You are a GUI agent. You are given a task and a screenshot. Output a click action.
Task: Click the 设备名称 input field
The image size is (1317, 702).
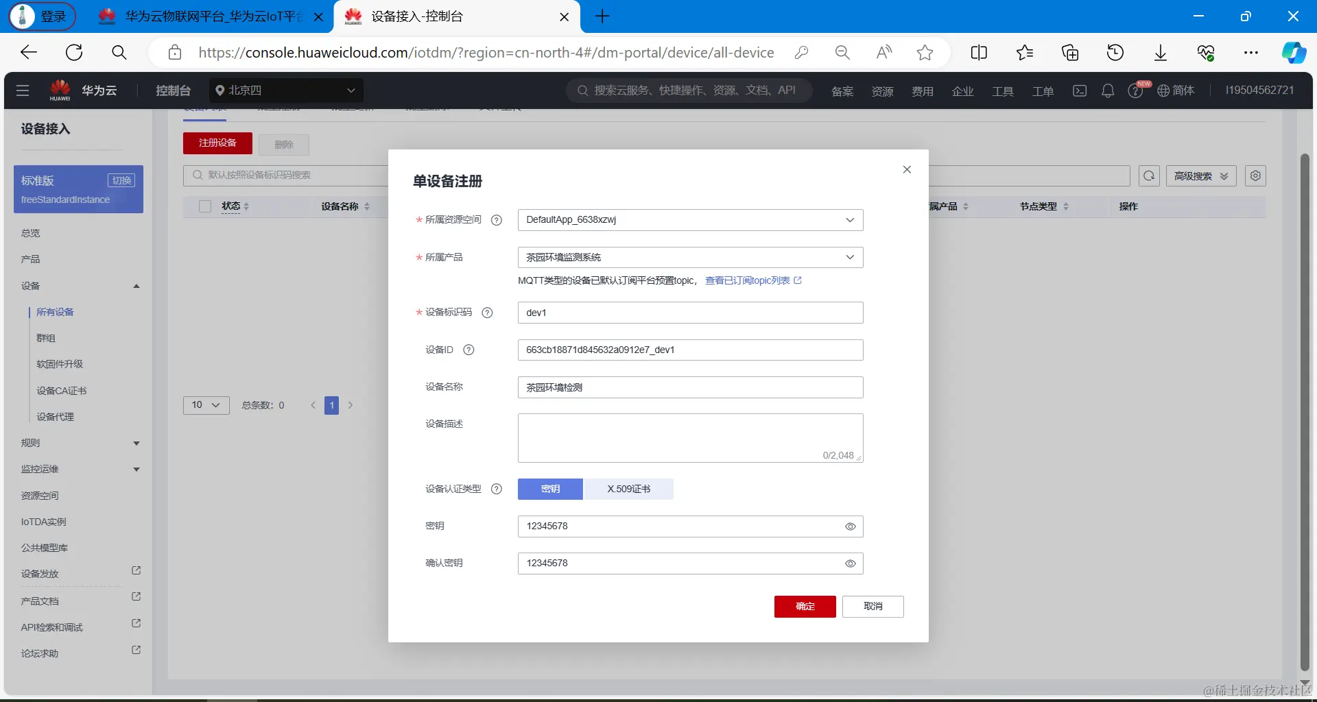tap(690, 387)
